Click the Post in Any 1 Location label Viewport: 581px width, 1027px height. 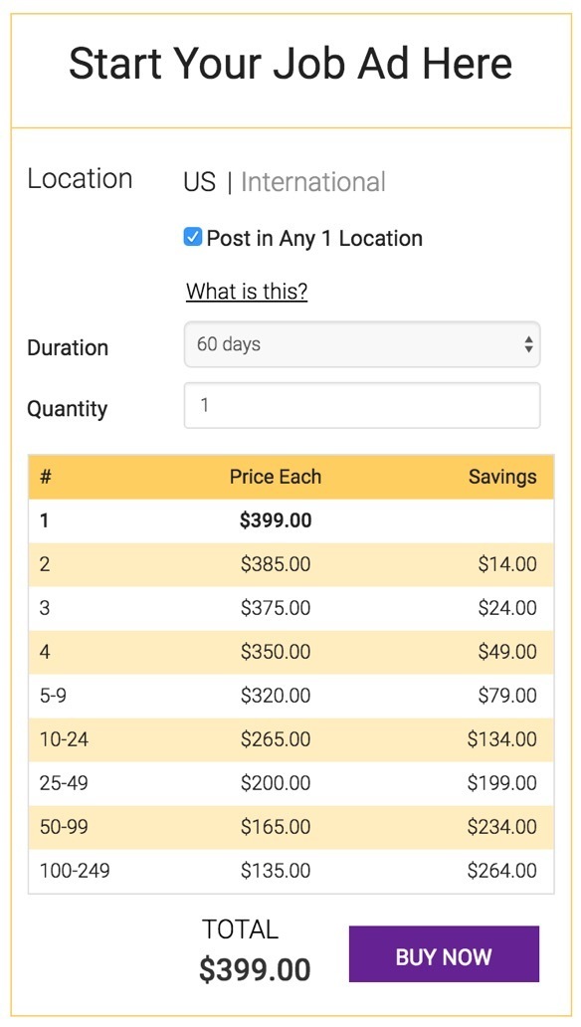pyautogui.click(x=314, y=239)
